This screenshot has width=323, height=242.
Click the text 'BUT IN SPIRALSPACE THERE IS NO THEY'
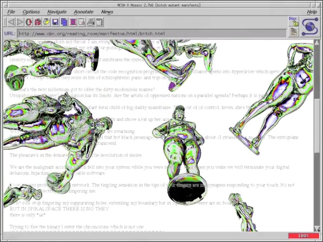[x=59, y=209]
